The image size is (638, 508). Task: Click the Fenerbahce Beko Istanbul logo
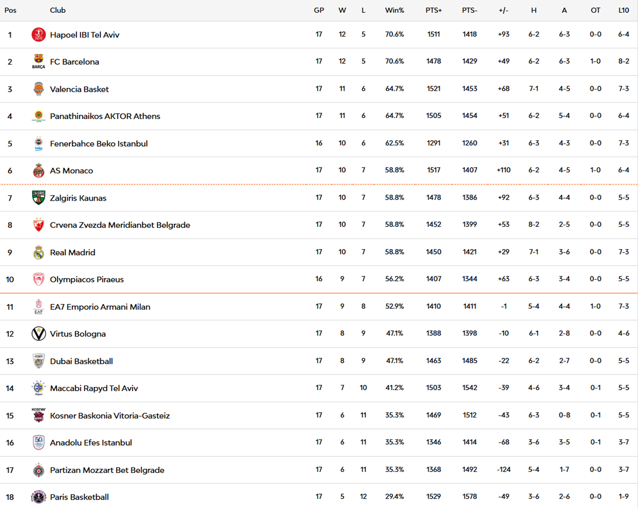[x=39, y=143]
